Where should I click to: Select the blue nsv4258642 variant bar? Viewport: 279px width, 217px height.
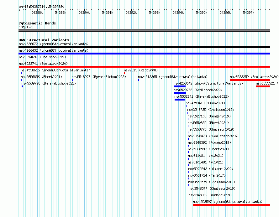(180, 86)
